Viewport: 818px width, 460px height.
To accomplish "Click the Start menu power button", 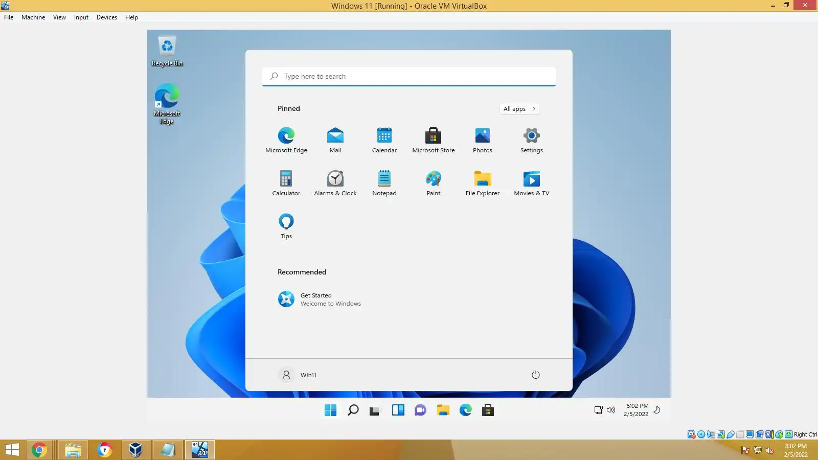I will click(x=536, y=375).
